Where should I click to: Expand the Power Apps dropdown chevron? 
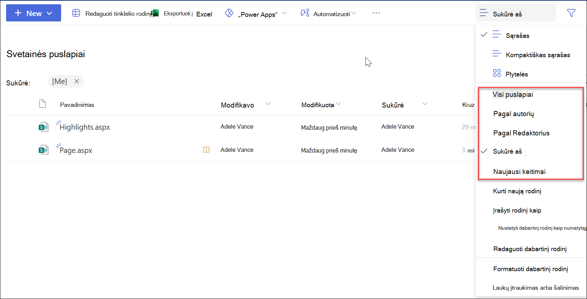pos(285,13)
